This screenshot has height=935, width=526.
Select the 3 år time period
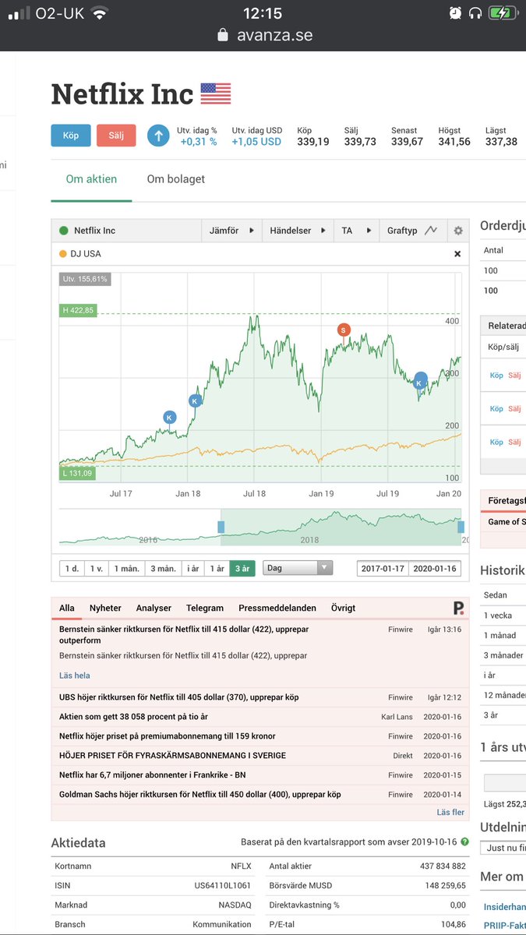click(242, 568)
